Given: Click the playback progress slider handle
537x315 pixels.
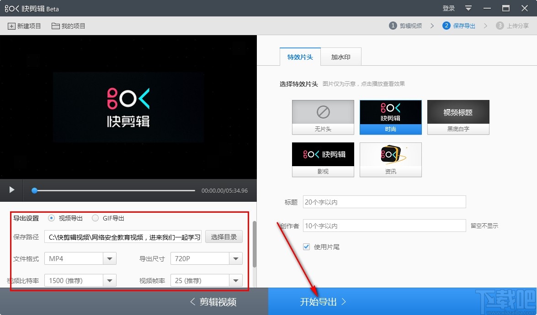Looking at the screenshot, I should tap(34, 190).
